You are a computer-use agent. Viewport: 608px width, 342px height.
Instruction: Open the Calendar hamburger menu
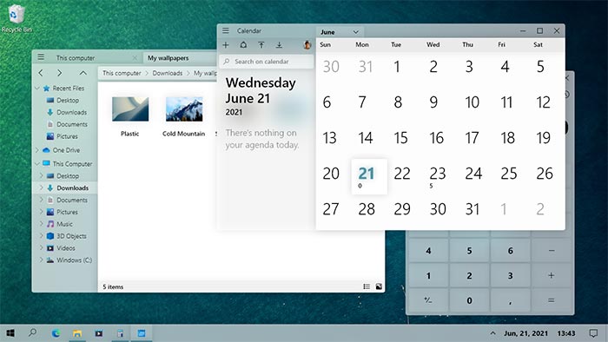[x=226, y=30]
